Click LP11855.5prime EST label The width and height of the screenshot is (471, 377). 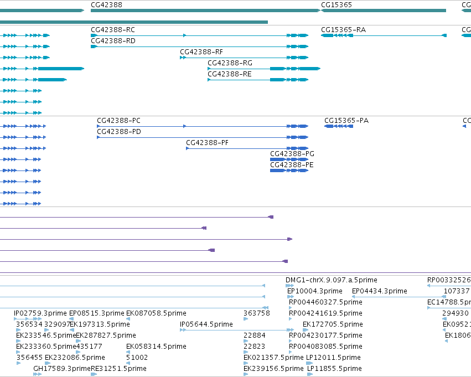pos(334,369)
